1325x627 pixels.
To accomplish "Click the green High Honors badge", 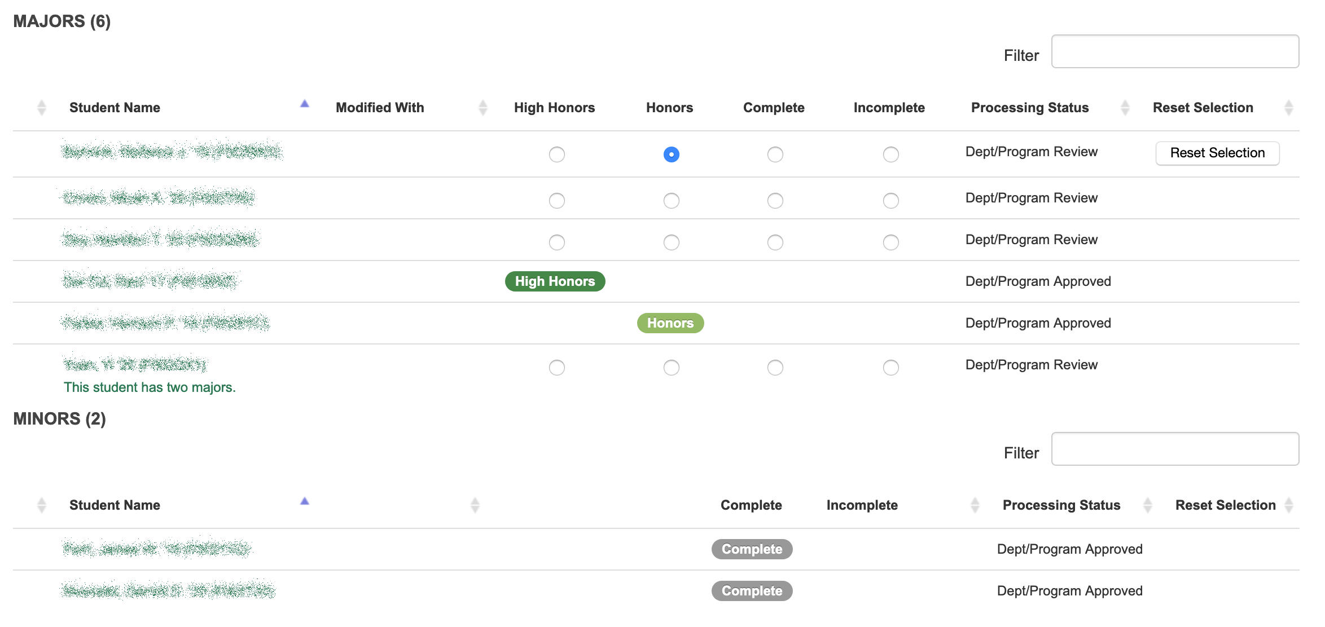I will pyautogui.click(x=555, y=281).
